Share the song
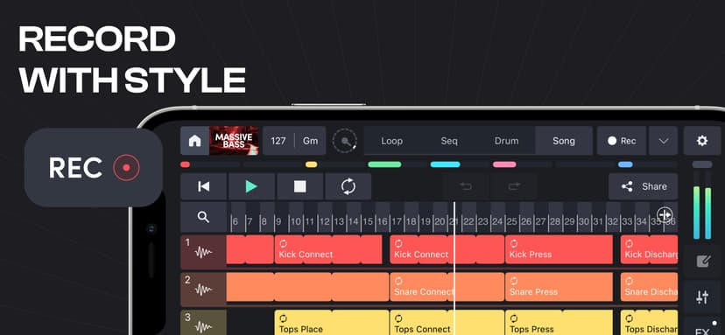The image size is (725, 335). pyautogui.click(x=644, y=186)
